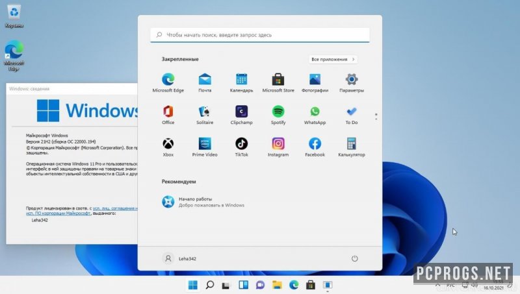
Task: Open Microsoft Store in pinned apps
Action: pos(278,83)
